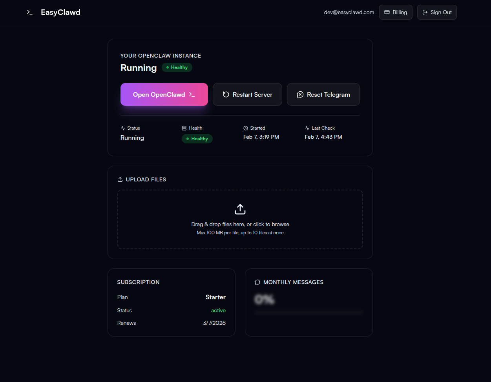The height and width of the screenshot is (382, 491).
Task: Open the Billing page
Action: pos(395,12)
